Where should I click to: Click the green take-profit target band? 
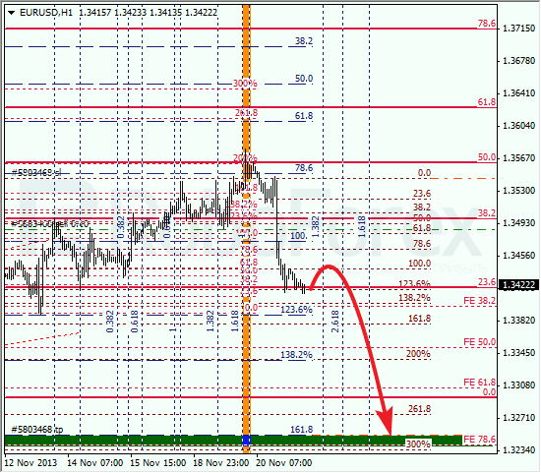[x=233, y=441]
